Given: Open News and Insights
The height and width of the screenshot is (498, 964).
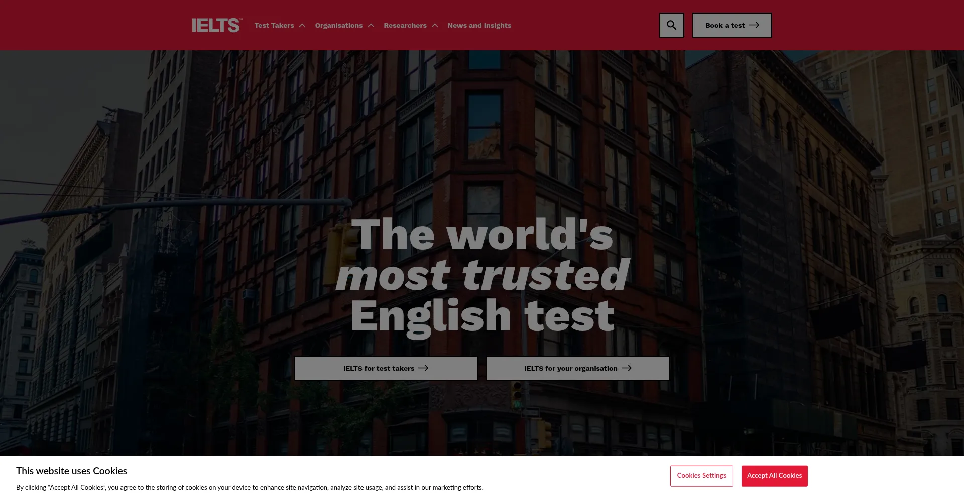Looking at the screenshot, I should point(479,25).
